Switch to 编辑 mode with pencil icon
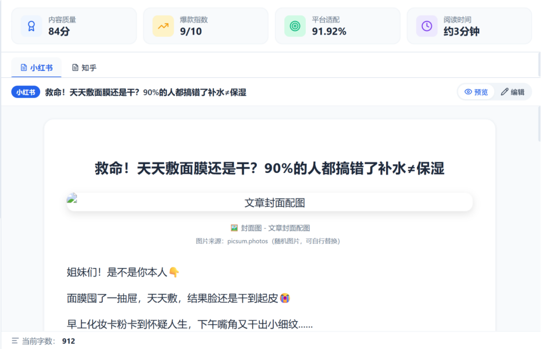 pyautogui.click(x=513, y=92)
